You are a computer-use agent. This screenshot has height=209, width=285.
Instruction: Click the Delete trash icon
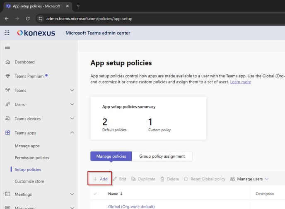pos(162,179)
